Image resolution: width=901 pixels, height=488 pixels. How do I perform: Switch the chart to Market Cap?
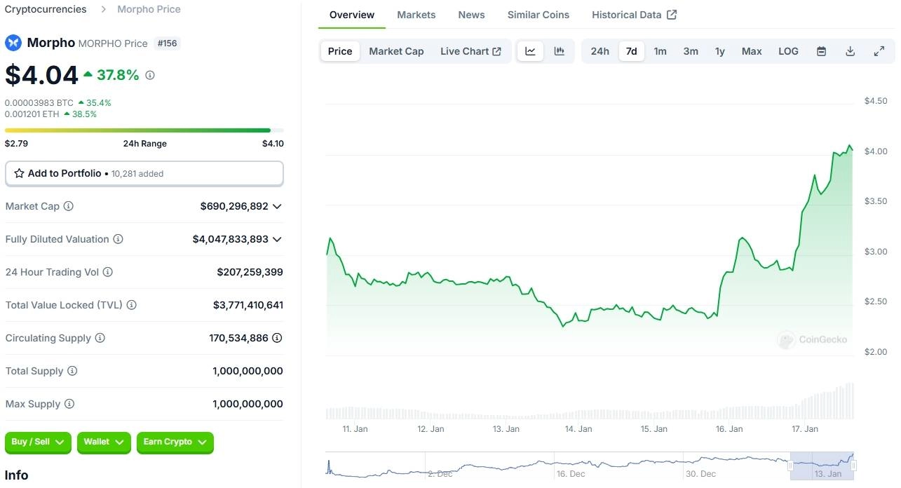[x=396, y=51]
